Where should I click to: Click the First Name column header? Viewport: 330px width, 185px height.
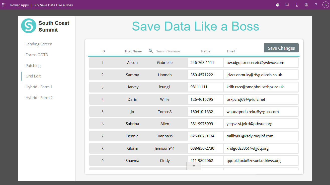(x=133, y=51)
